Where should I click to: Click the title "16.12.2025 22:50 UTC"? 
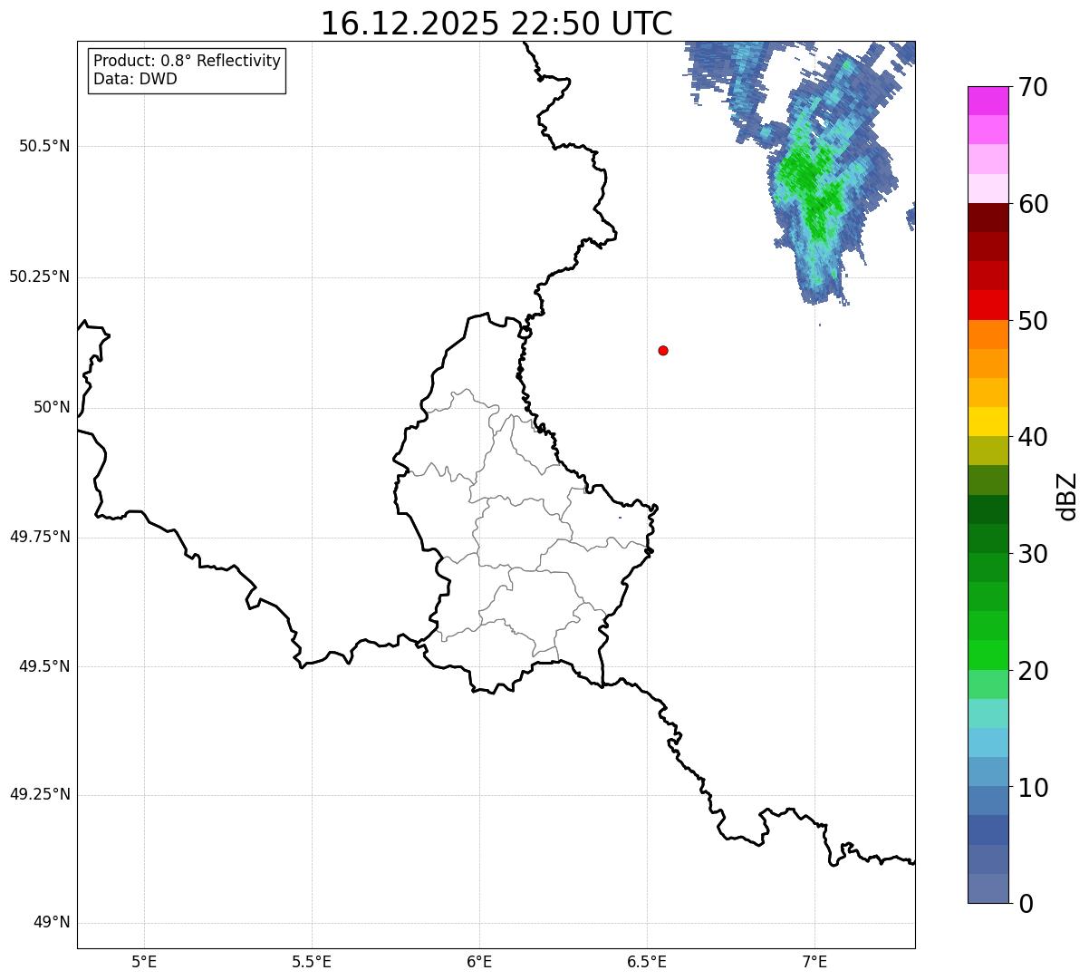pyautogui.click(x=496, y=23)
